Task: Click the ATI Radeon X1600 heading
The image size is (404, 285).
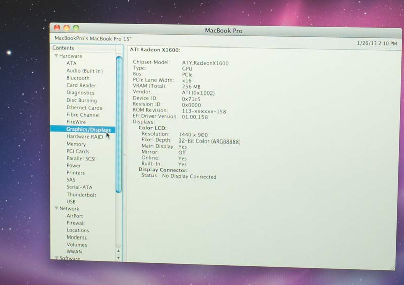Action: [x=155, y=50]
